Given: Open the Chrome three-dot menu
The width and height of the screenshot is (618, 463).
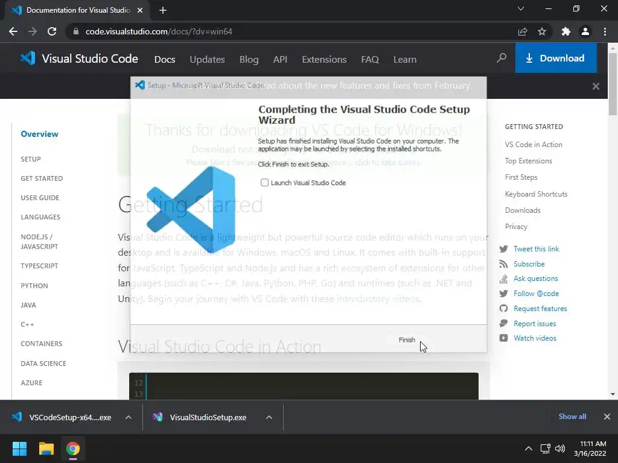Looking at the screenshot, I should click(605, 31).
